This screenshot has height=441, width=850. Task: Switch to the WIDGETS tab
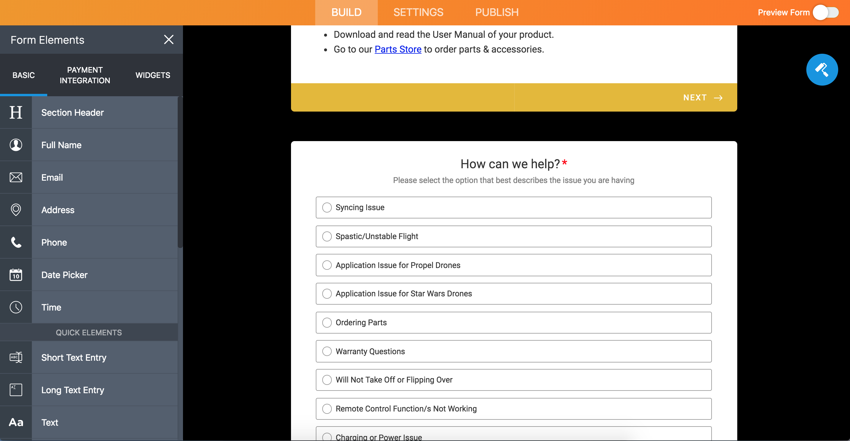(153, 74)
